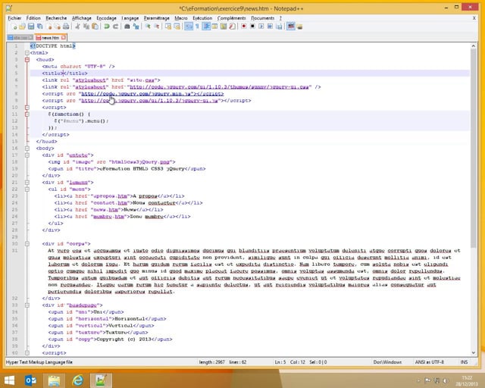Click the Replace toolbar icon

click(x=136, y=27)
